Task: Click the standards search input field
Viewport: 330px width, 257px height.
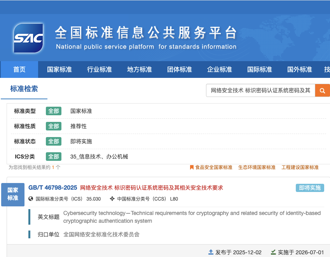Action: 260,90
